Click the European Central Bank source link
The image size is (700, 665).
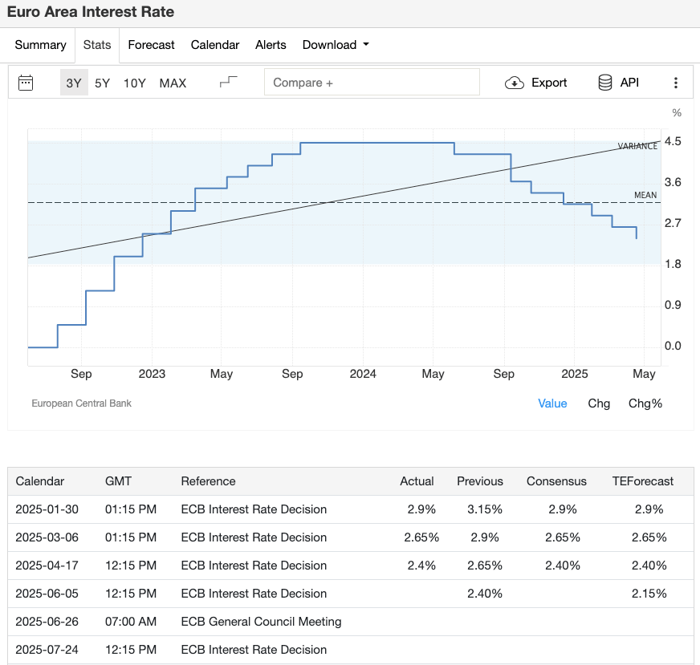[x=81, y=403]
